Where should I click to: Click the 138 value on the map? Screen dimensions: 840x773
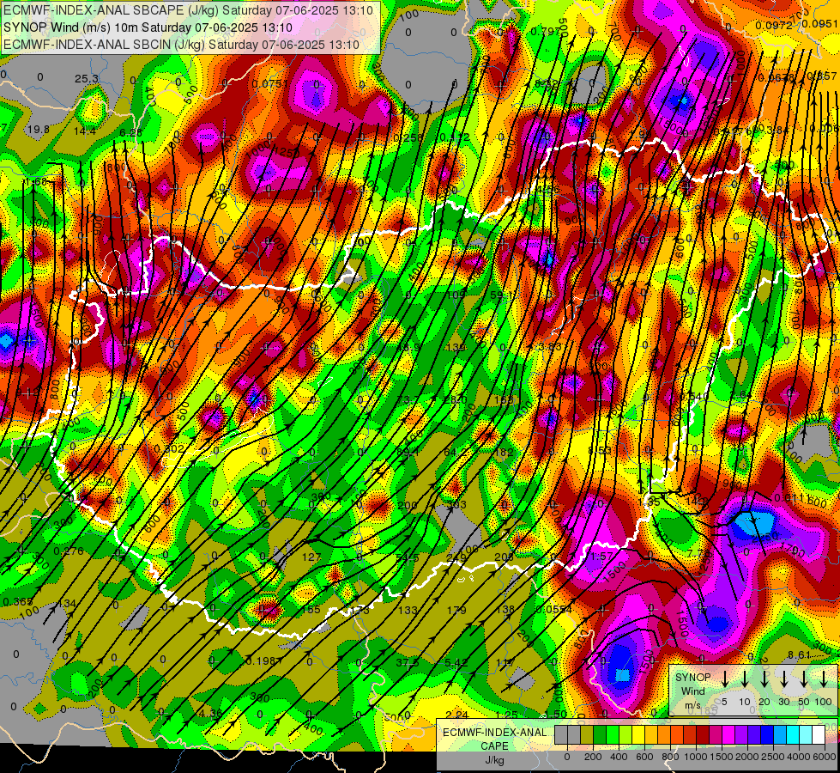point(505,610)
